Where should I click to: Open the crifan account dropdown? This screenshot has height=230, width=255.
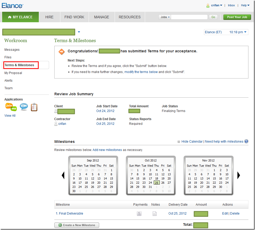[x=217, y=5]
